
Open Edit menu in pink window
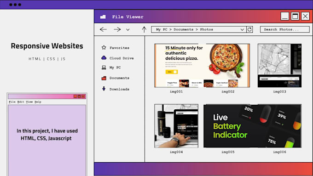coord(21,102)
